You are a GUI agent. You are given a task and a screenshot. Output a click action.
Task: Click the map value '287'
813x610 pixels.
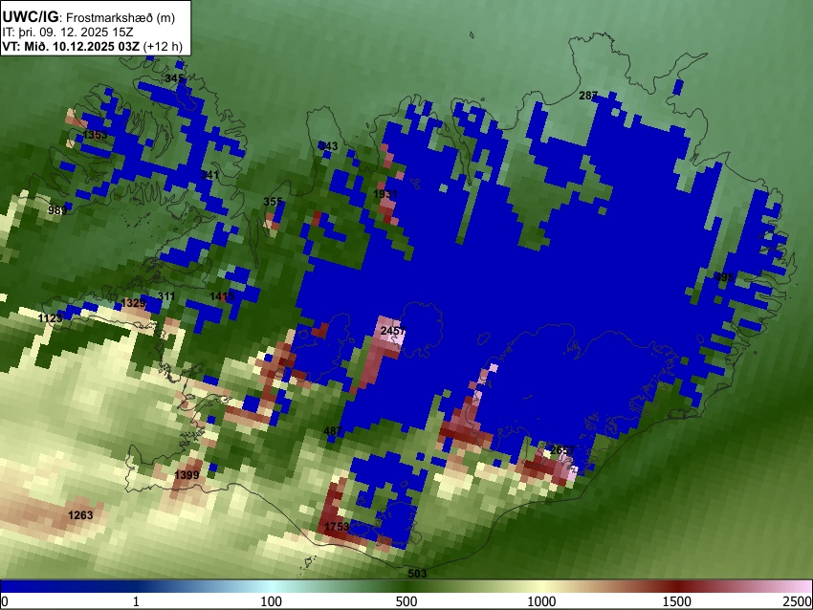(x=588, y=96)
